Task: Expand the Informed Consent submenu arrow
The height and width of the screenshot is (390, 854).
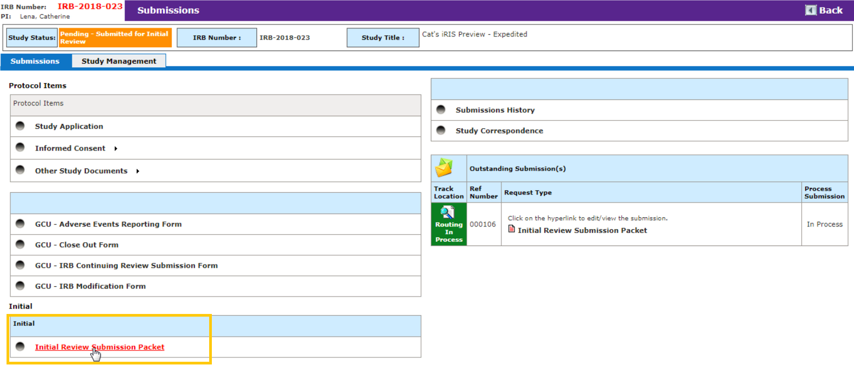Action: coord(116,148)
